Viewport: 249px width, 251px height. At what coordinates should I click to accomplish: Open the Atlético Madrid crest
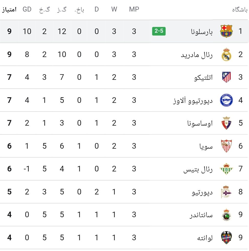coord(226,77)
